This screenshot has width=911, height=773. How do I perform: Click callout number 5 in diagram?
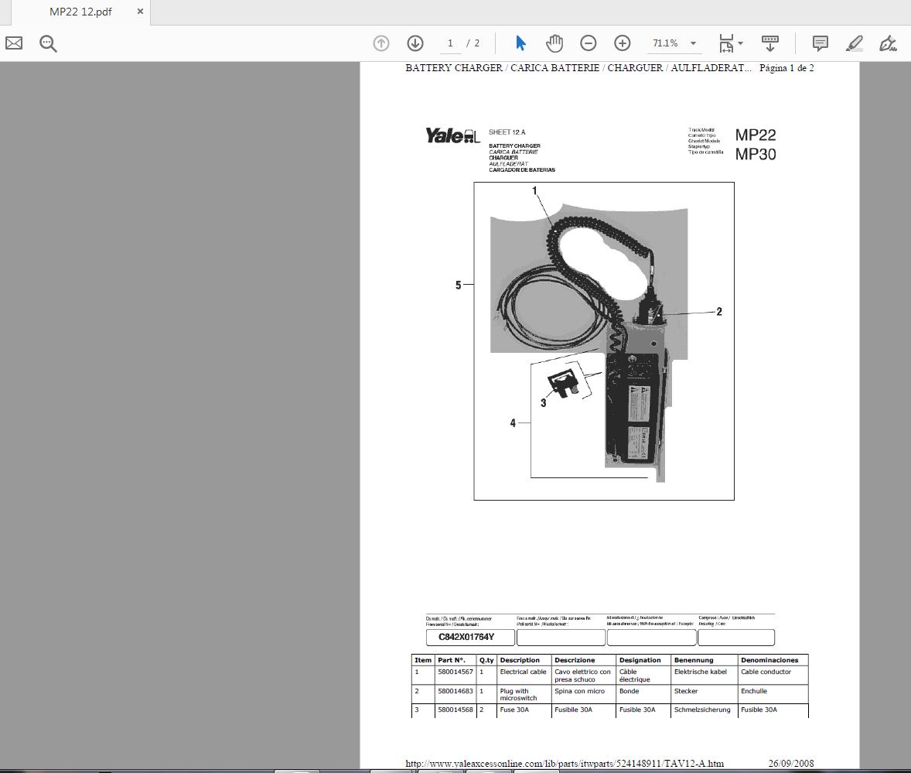click(x=459, y=286)
